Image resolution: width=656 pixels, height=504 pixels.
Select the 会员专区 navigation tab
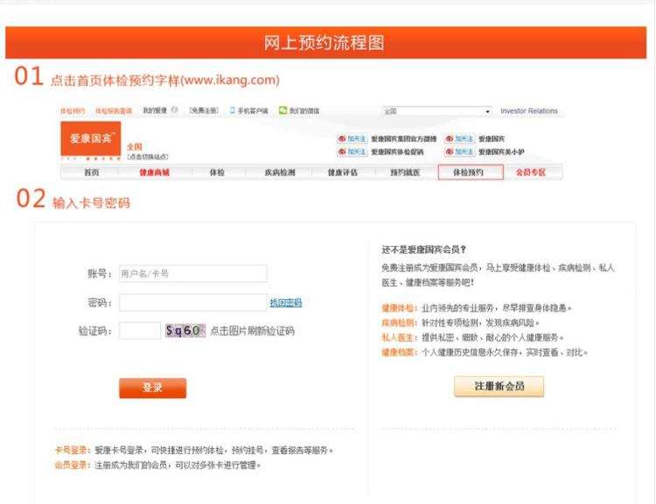point(530,172)
